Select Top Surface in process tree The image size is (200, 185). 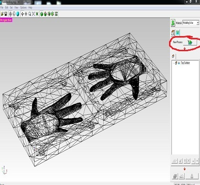185,63
